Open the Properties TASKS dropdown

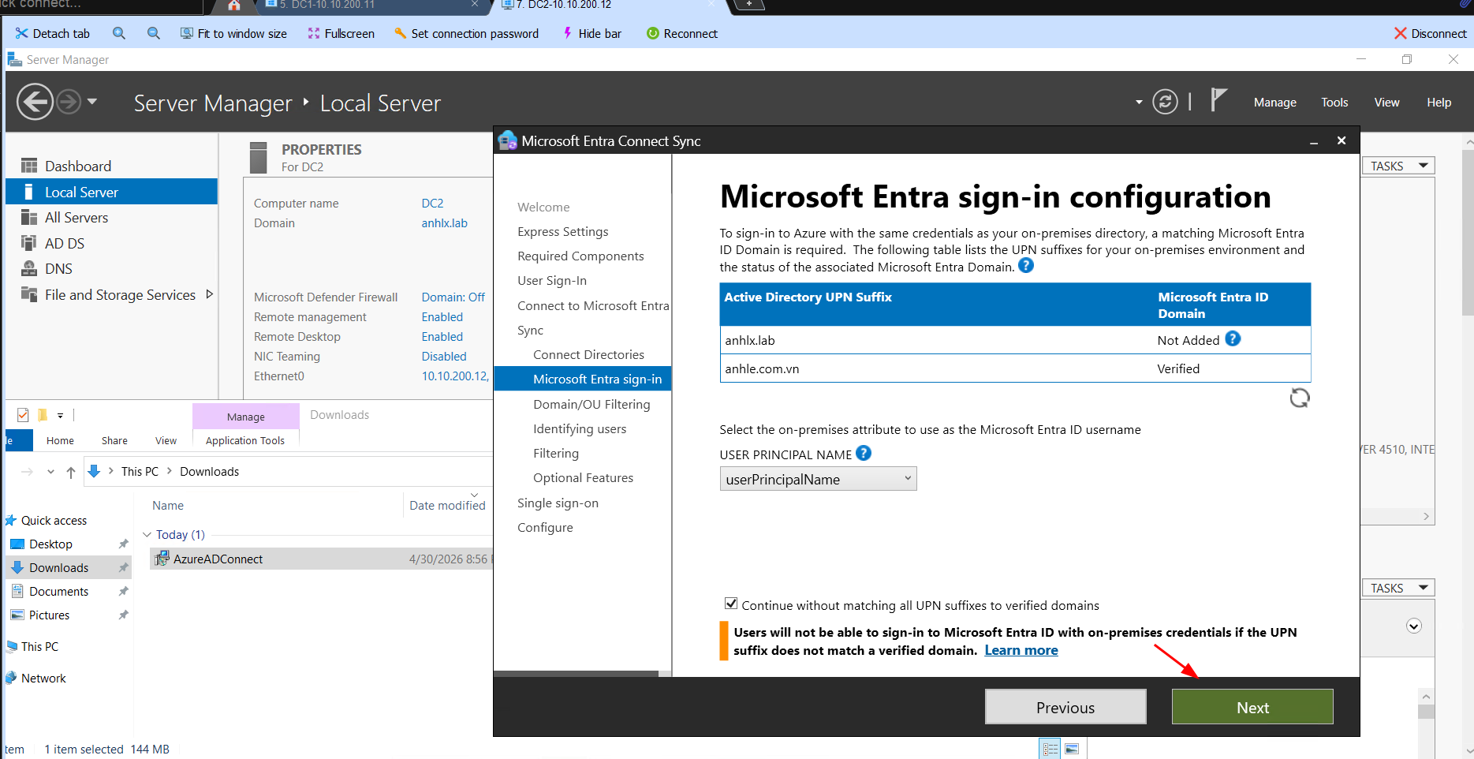click(1398, 166)
